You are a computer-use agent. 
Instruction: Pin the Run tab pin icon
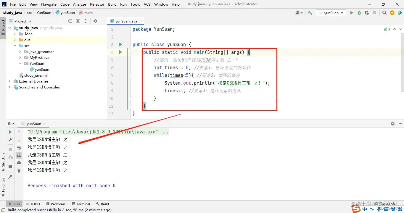coord(10,177)
